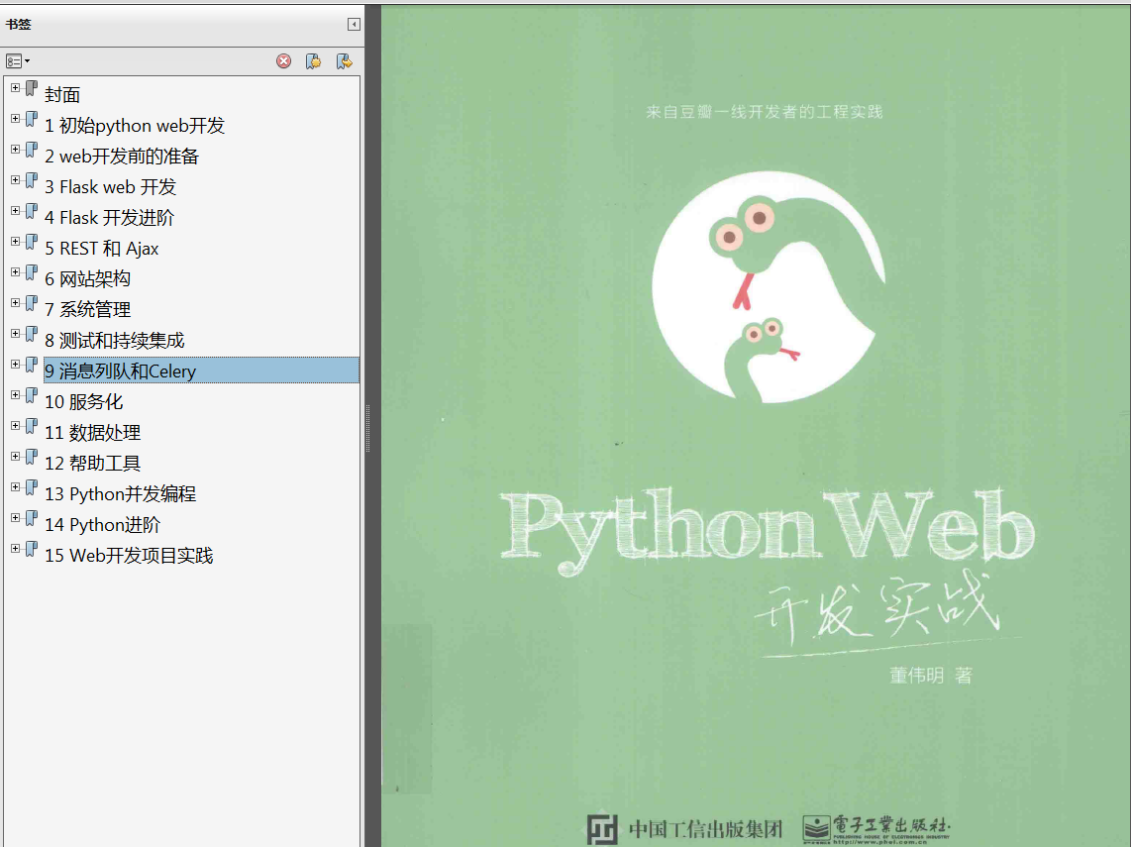Jump to 4 Flask 开发进阶
Viewport: 1131px width, 847px height.
click(x=110, y=218)
